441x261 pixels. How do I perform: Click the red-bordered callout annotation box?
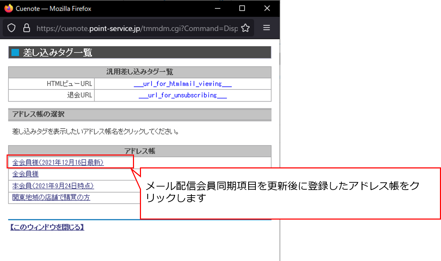290,194
